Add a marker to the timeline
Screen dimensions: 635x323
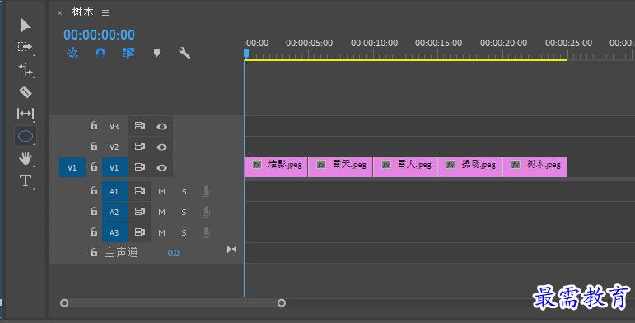(x=156, y=53)
